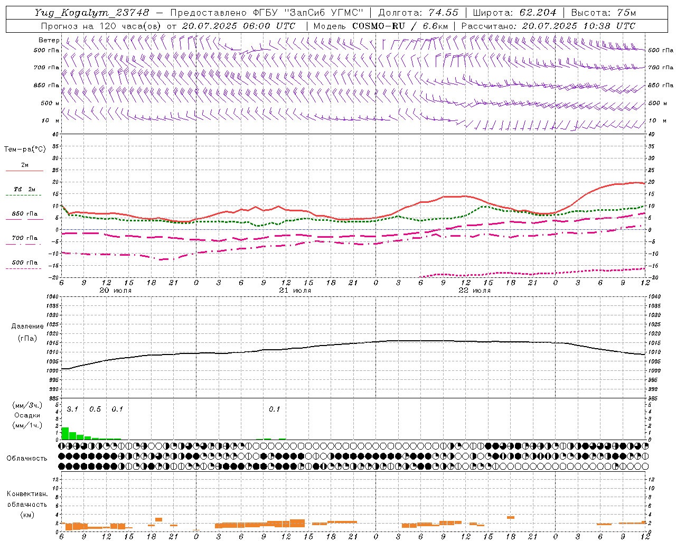Click the Облачность panel title
This screenshot has height=541, width=676.
pos(27,459)
